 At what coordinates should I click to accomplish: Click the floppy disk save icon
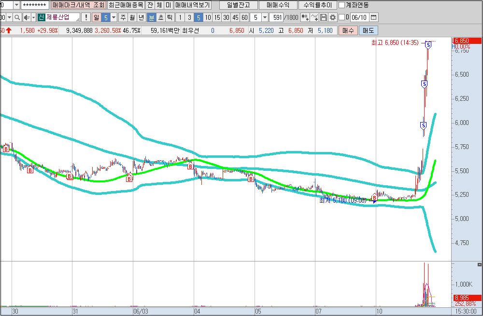(x=324, y=17)
